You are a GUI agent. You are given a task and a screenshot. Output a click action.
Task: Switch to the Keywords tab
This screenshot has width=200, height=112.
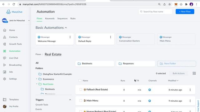pyautogui.click(x=50, y=19)
